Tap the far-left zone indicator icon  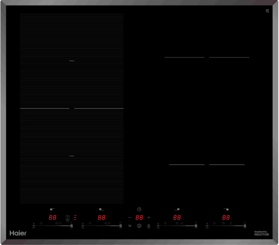click(52, 210)
